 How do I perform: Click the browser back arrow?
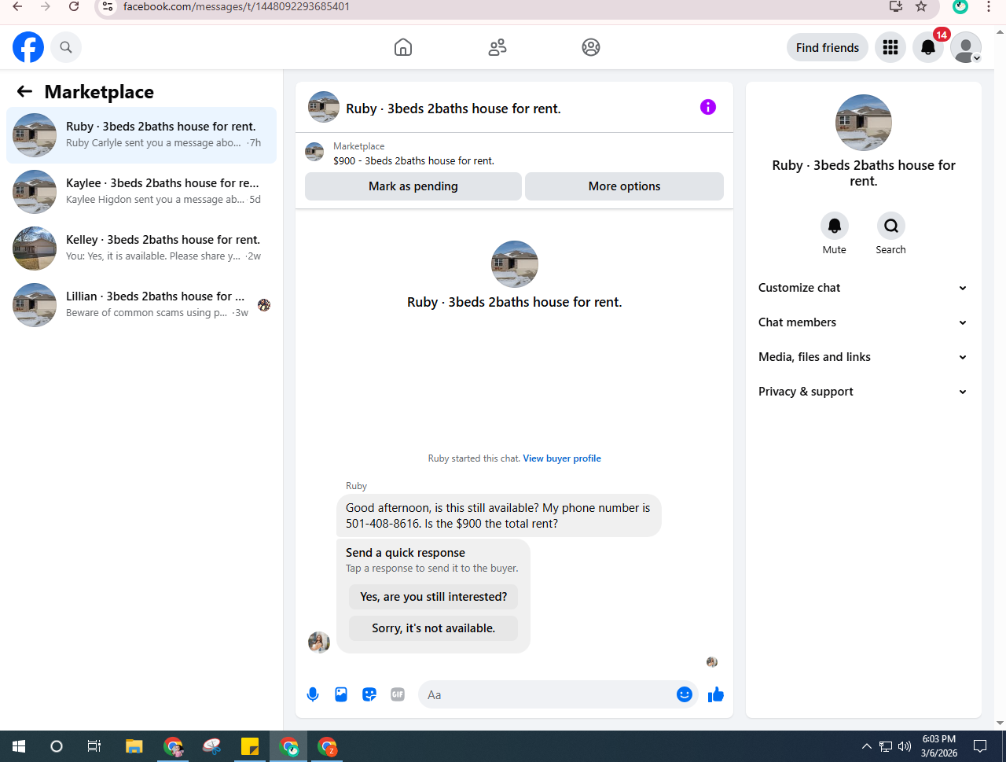tap(17, 6)
